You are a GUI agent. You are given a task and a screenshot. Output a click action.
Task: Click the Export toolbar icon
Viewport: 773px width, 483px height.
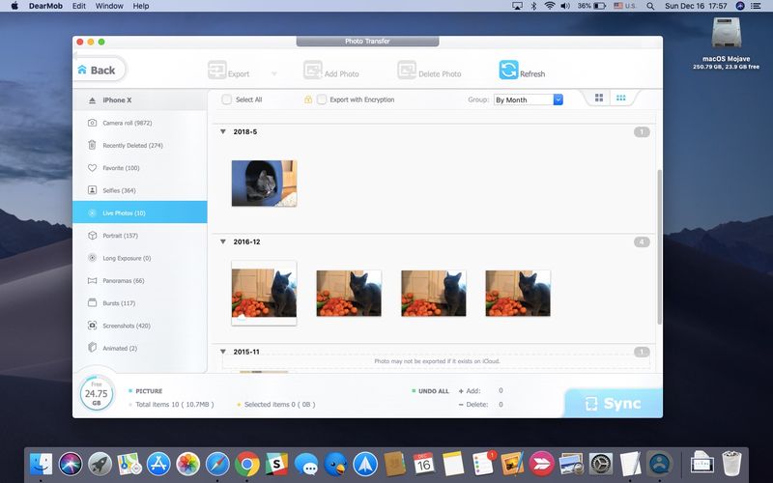click(x=216, y=70)
